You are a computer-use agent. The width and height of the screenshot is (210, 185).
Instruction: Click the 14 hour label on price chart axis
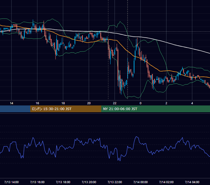click(x=11, y=103)
